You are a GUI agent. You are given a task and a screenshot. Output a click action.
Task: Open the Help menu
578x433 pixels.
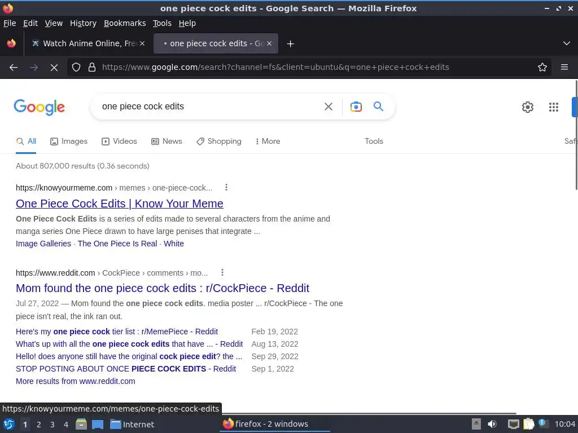pyautogui.click(x=187, y=23)
